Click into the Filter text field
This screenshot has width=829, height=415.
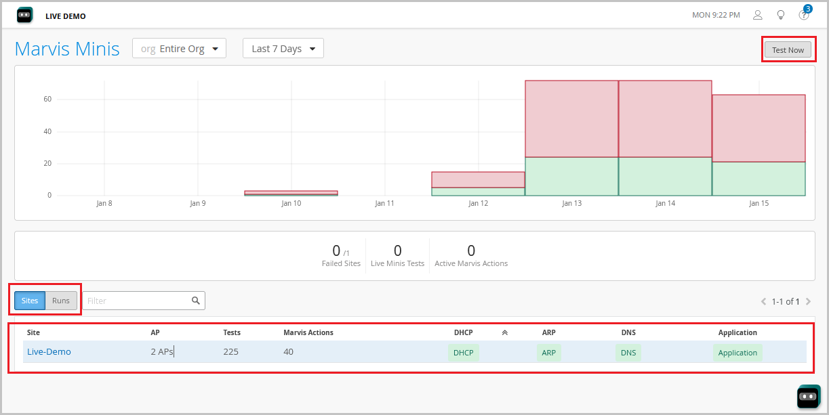click(136, 301)
